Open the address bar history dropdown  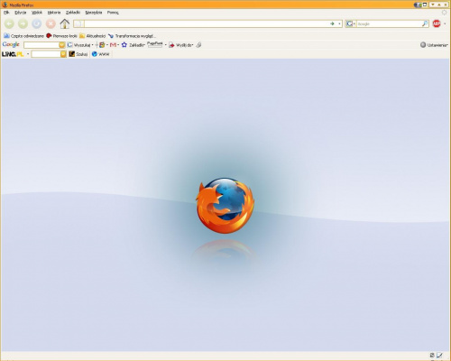[x=339, y=23]
